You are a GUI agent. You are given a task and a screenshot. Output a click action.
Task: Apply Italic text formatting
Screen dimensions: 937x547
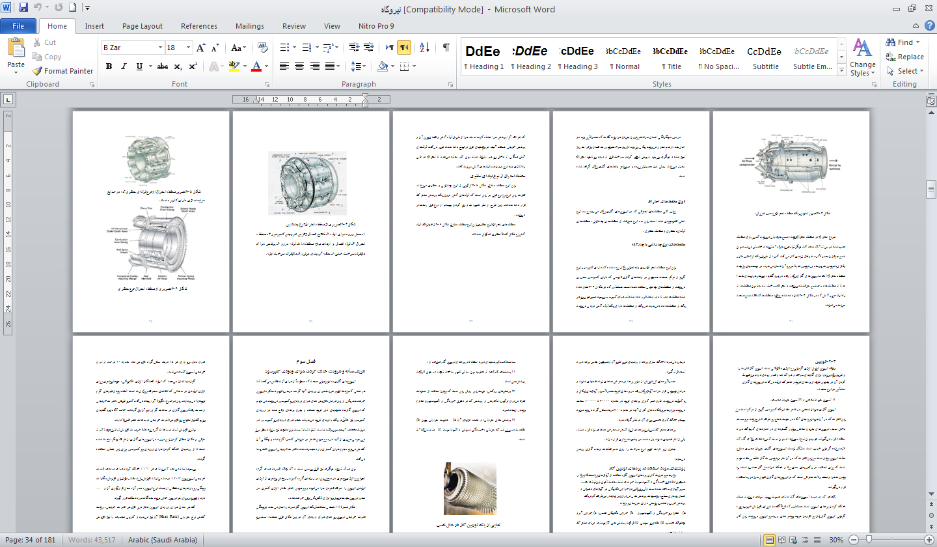point(124,66)
